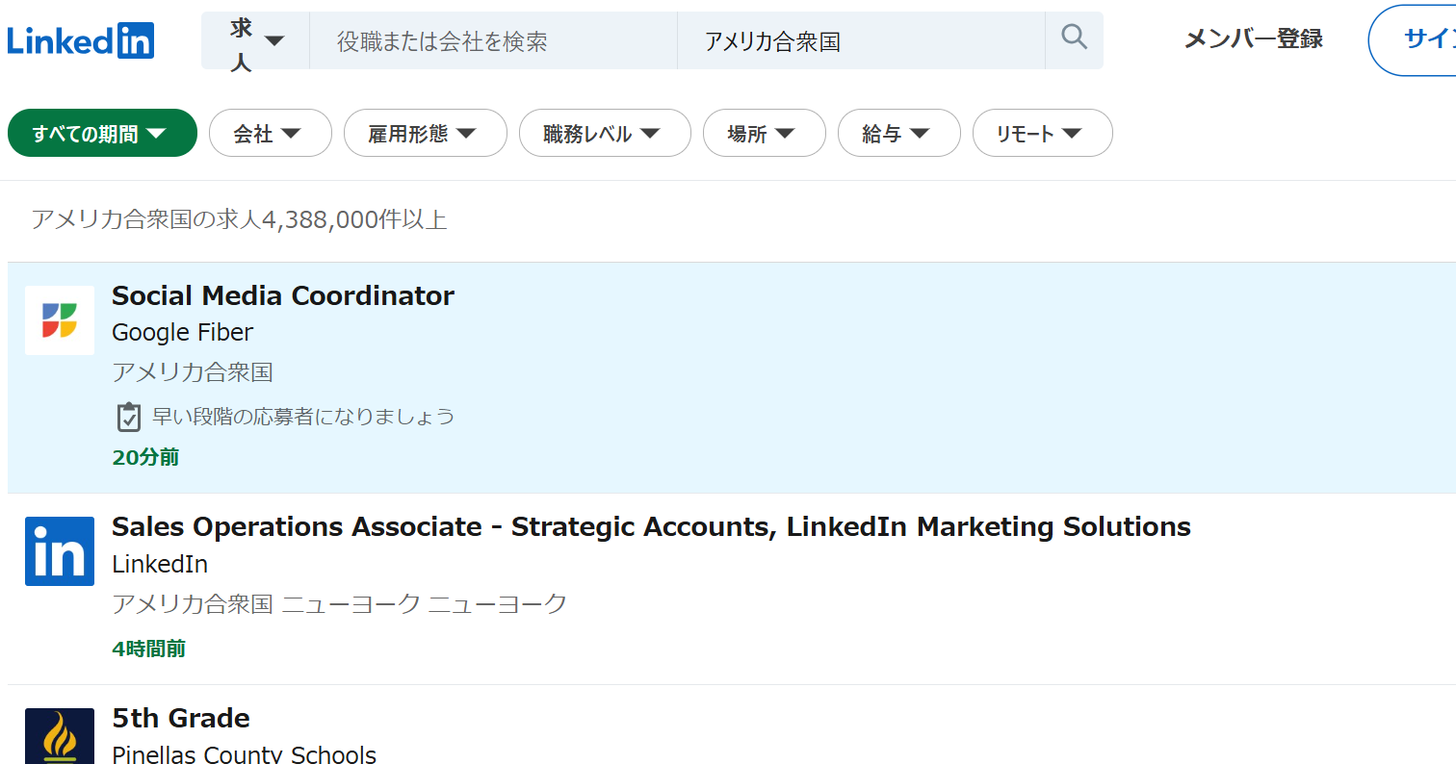Screen dimensions: 1456x764
Task: Click the clipboard early applicant icon
Action: (x=128, y=417)
